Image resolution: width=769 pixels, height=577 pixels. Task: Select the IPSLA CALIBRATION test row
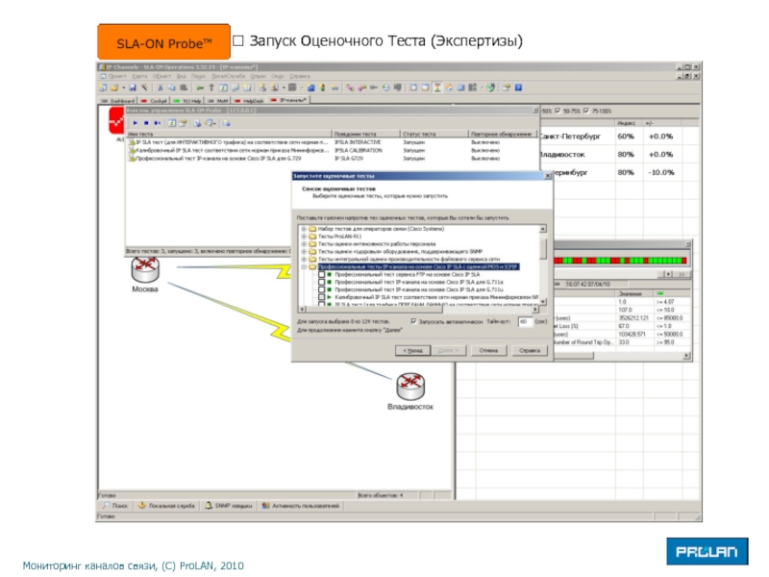[x=332, y=150]
